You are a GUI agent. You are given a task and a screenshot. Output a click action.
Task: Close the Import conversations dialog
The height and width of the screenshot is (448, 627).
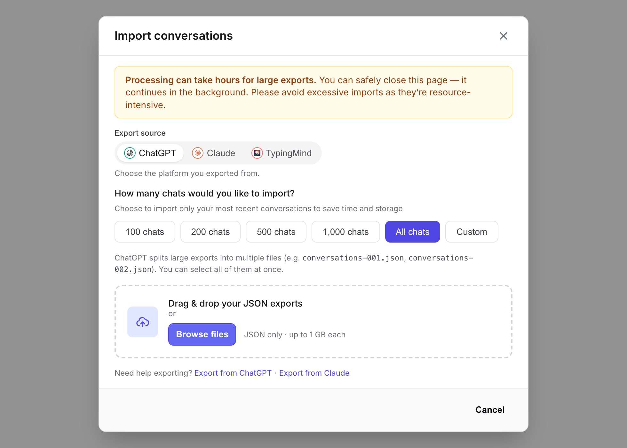coord(503,36)
